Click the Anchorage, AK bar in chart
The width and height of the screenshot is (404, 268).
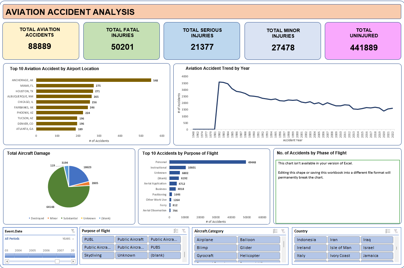pos(93,80)
